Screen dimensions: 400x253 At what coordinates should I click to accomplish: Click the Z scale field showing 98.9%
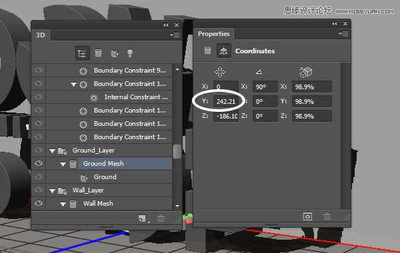312,116
